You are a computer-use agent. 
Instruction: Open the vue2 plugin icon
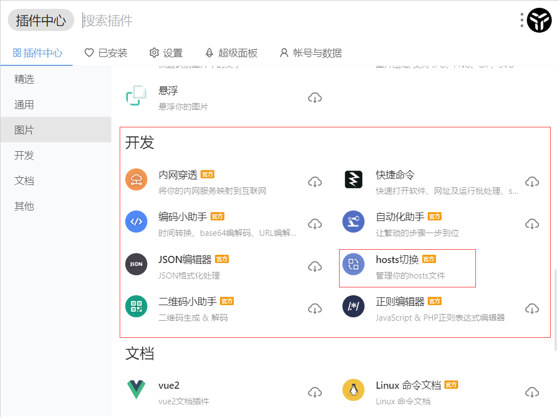(x=136, y=390)
